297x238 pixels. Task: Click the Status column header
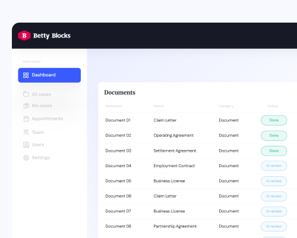coord(272,106)
